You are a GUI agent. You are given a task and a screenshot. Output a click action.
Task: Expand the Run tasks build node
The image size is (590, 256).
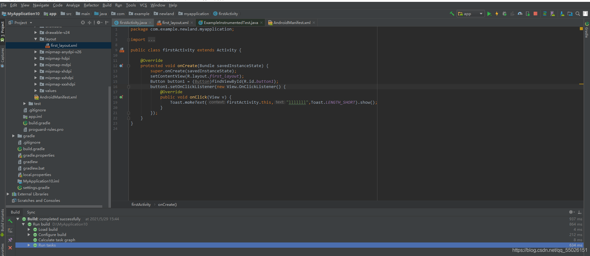29,245
